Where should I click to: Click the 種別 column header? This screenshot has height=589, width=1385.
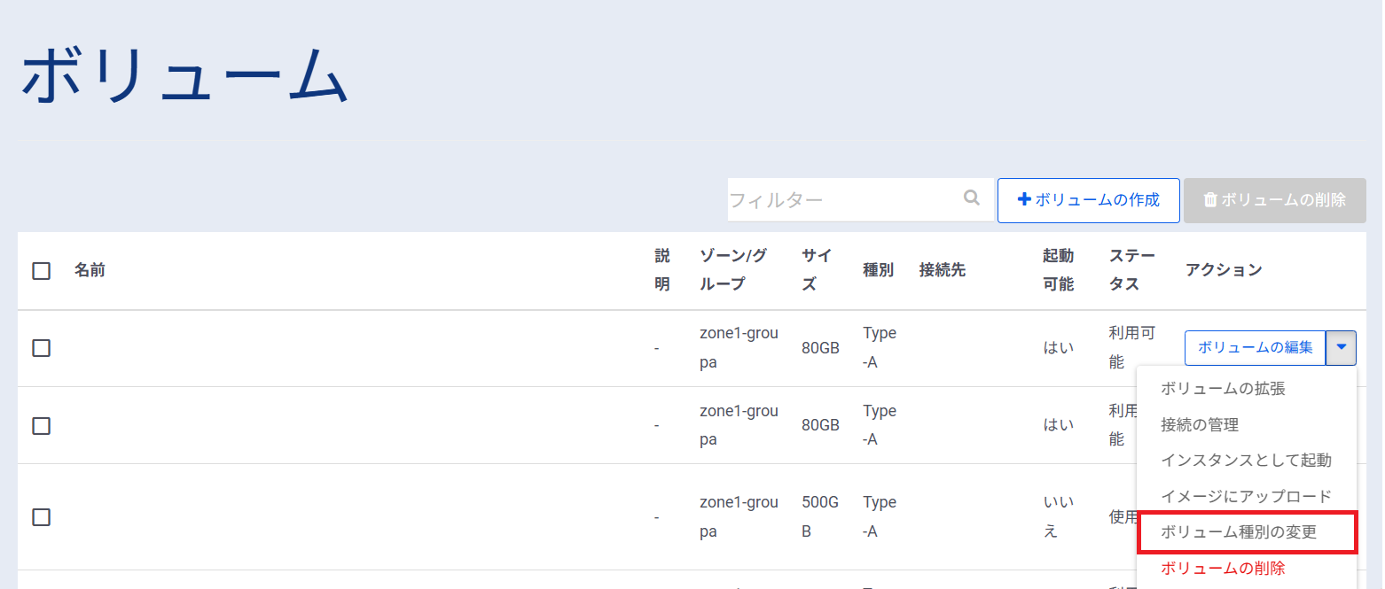point(878,270)
